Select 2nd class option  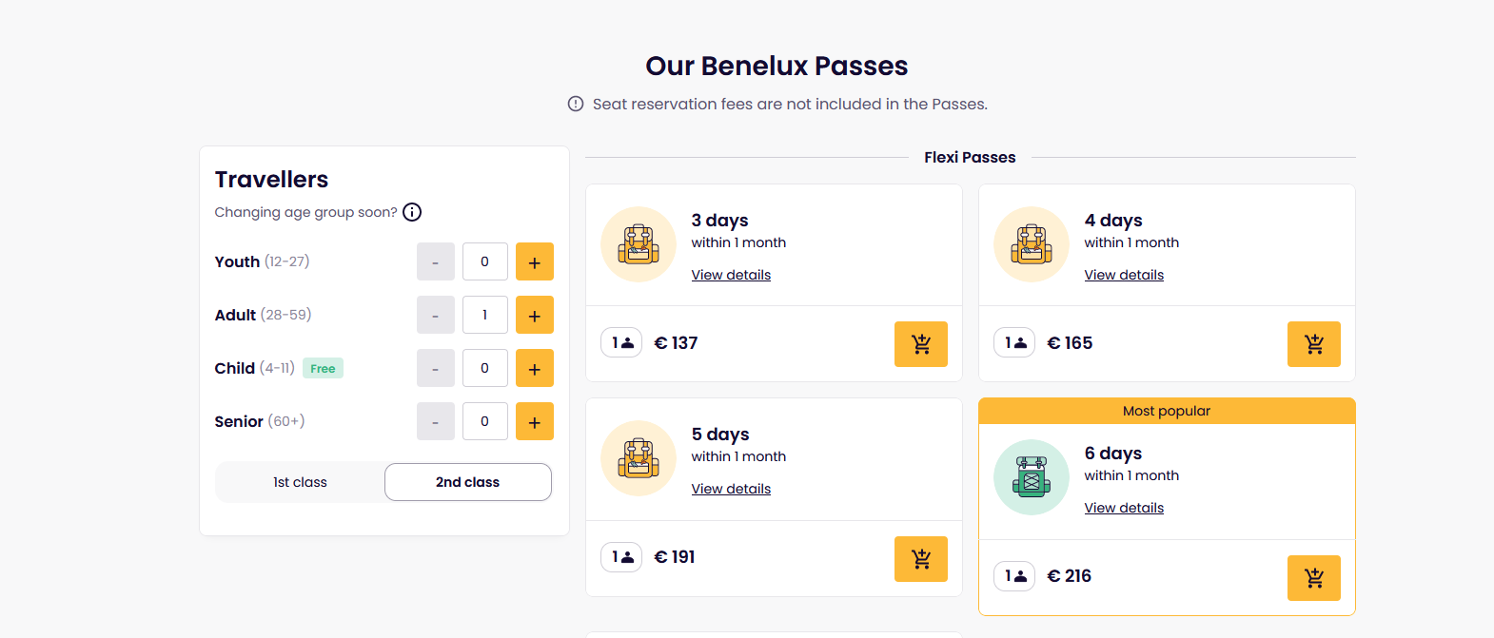[x=467, y=482]
